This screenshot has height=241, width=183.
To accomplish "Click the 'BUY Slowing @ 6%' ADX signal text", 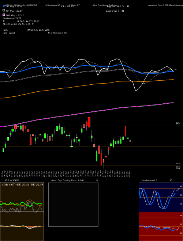I will tap(57, 33).
